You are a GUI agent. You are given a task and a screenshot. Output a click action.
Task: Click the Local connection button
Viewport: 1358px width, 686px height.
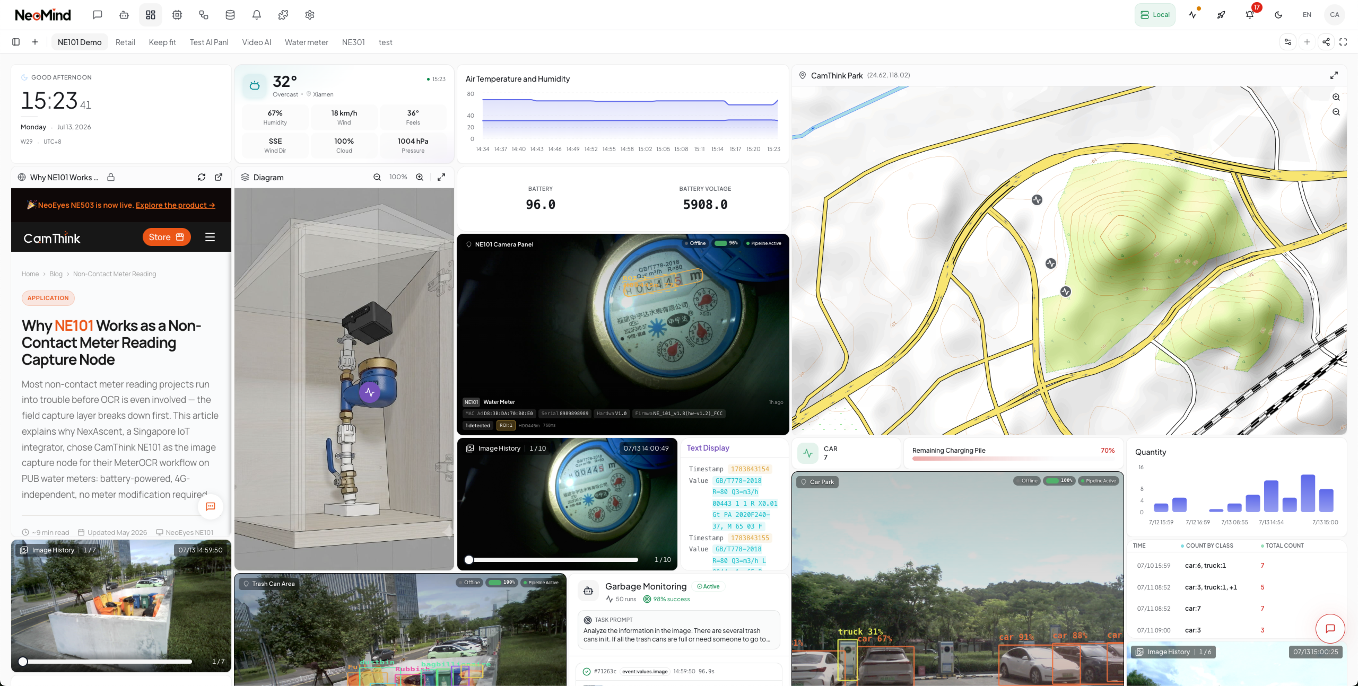pyautogui.click(x=1155, y=15)
